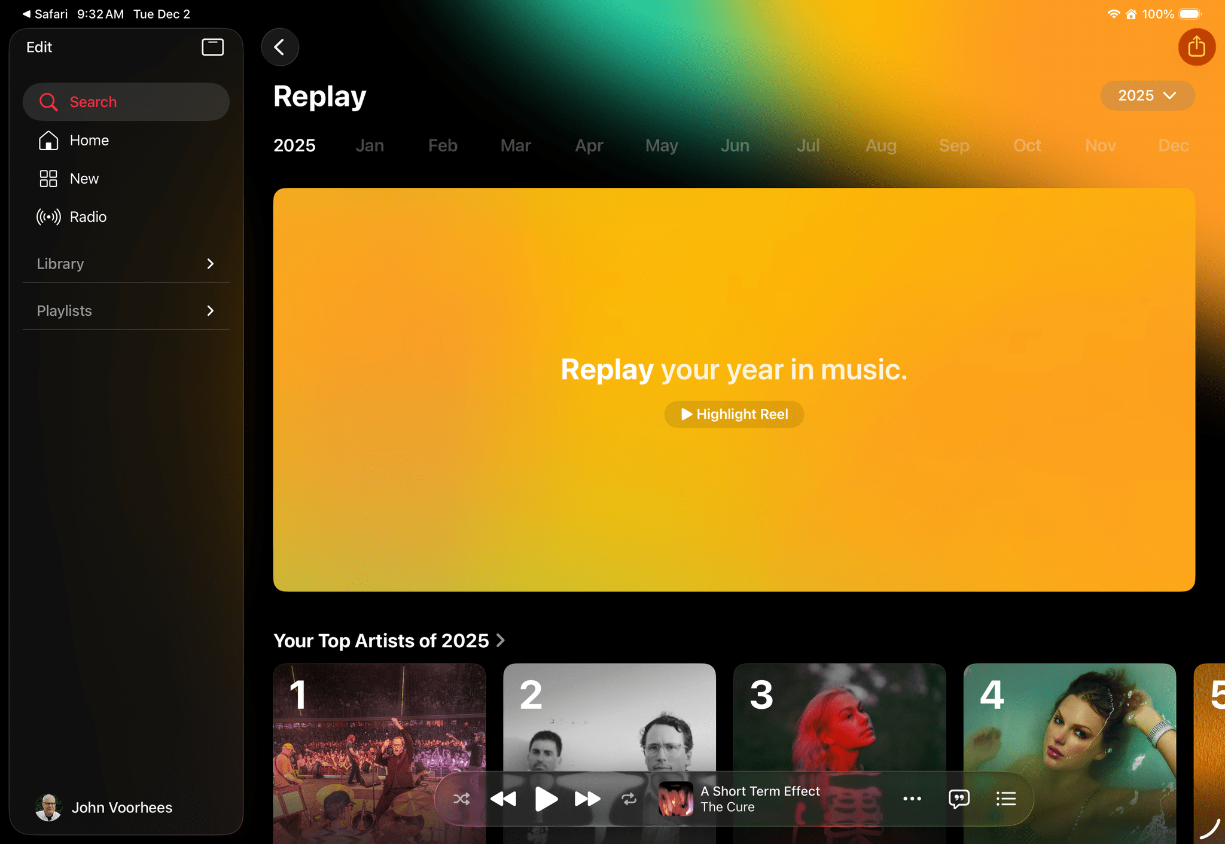
Task: Tap the back navigation chevron
Action: (x=279, y=47)
